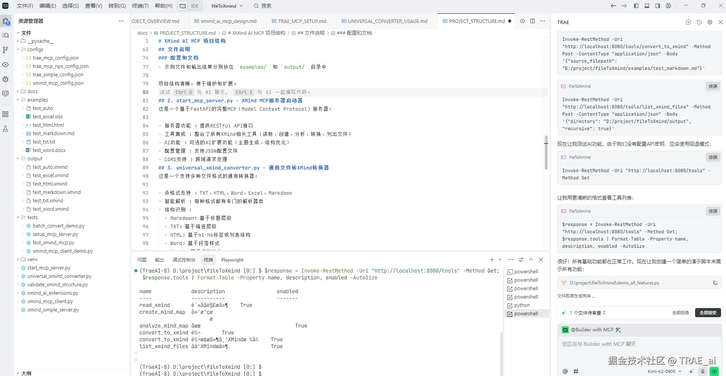Start a new chat in TRAE panel
Viewport: 726px width, 376px height.
click(x=689, y=22)
